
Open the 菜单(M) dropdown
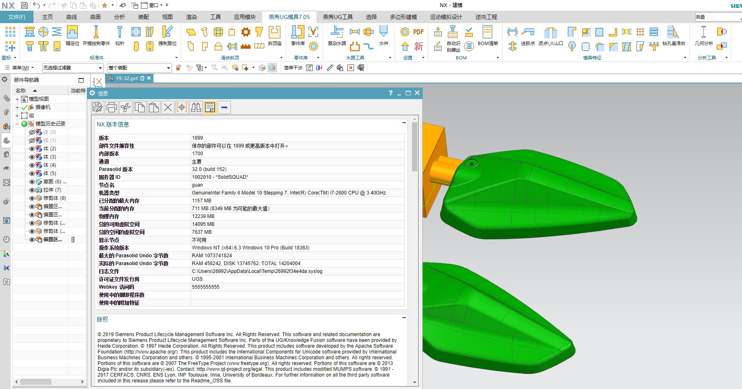pos(19,68)
